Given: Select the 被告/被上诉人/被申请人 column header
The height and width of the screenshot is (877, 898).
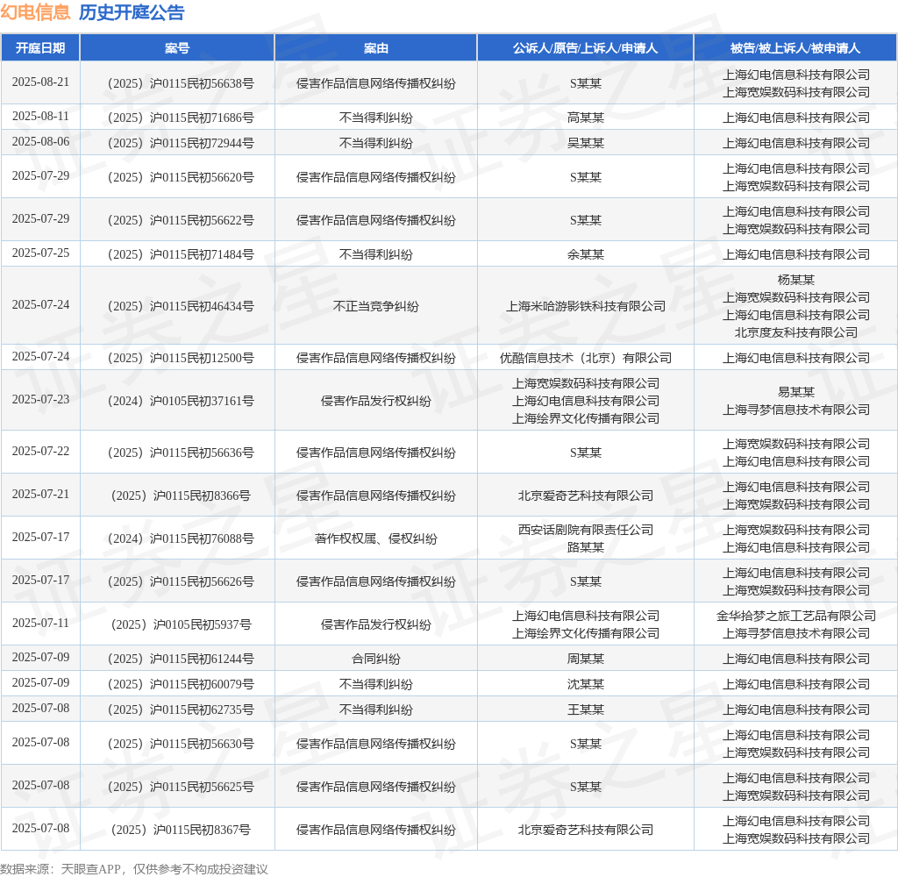Looking at the screenshot, I should point(795,48).
